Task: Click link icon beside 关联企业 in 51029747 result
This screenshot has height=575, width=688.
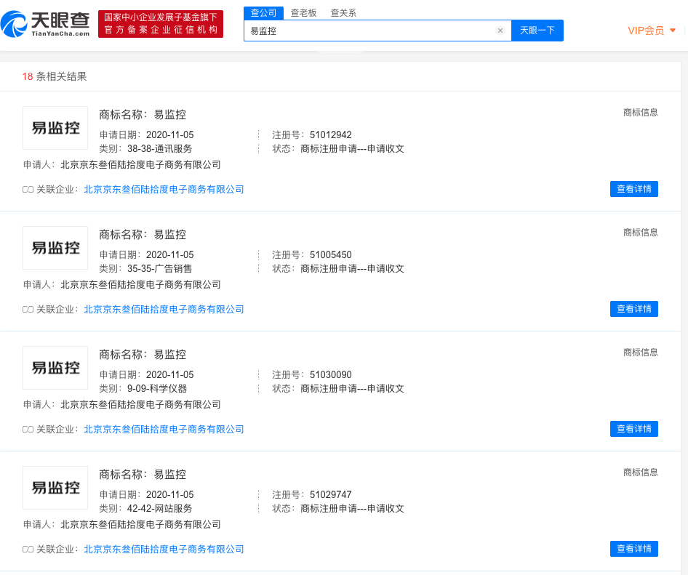Action: 28,549
